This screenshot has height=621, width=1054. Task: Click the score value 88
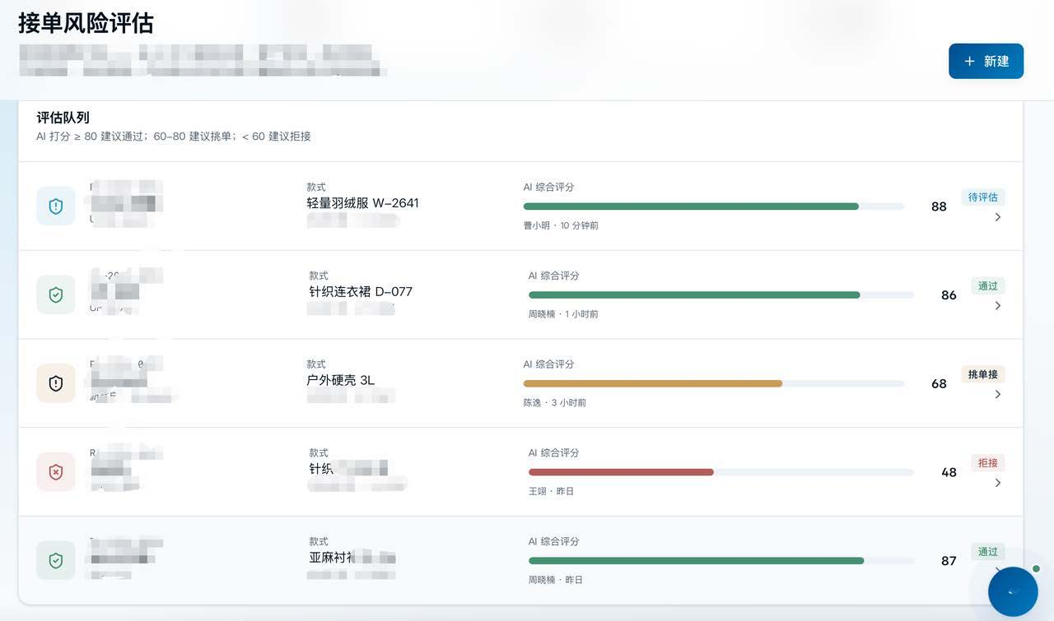(x=939, y=206)
